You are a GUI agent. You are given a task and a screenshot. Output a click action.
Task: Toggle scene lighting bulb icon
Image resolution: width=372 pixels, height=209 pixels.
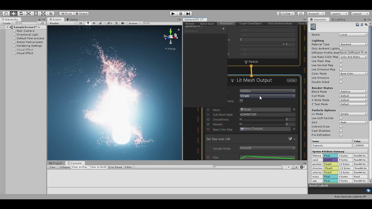tap(88, 23)
